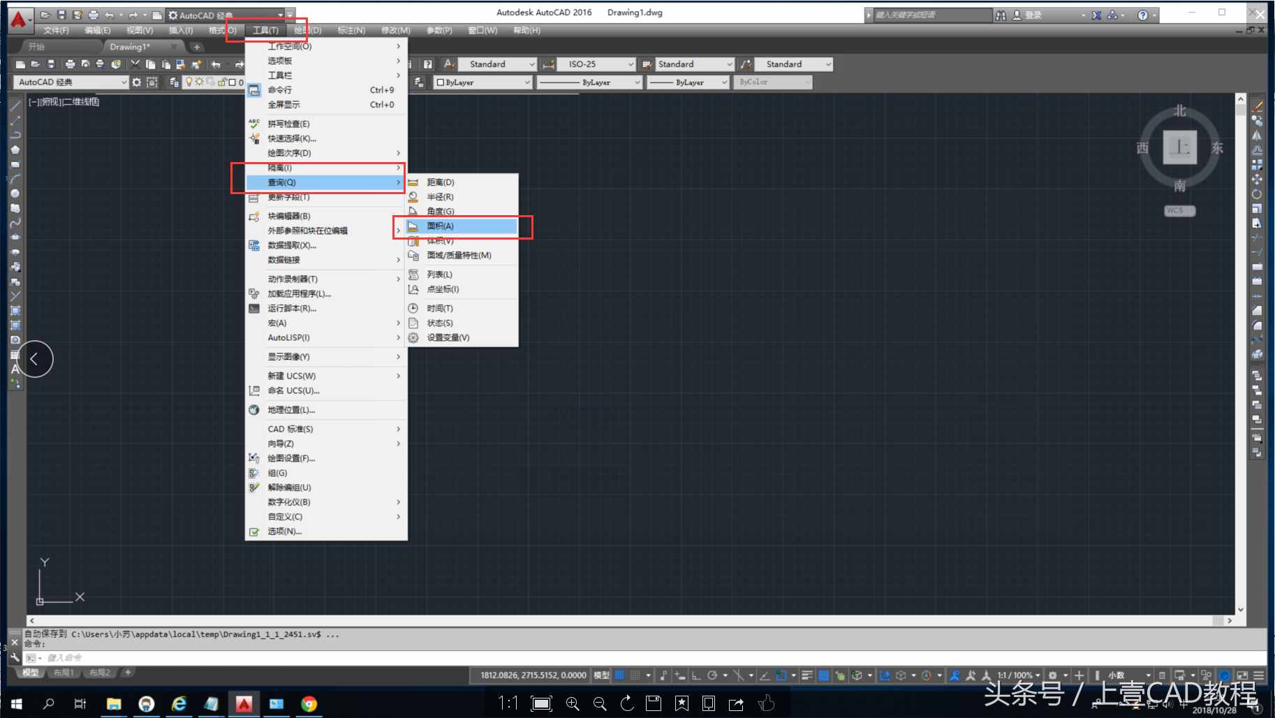
Task: Click the workspace switching gear in status bar
Action: pyautogui.click(x=1053, y=675)
